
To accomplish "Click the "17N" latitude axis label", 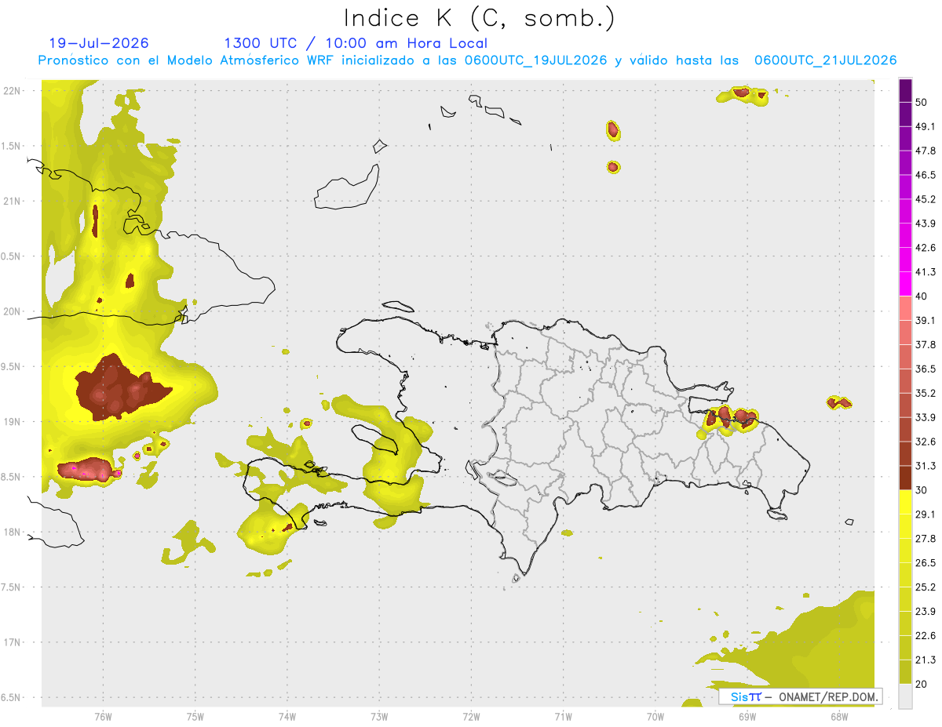I will coord(12,642).
